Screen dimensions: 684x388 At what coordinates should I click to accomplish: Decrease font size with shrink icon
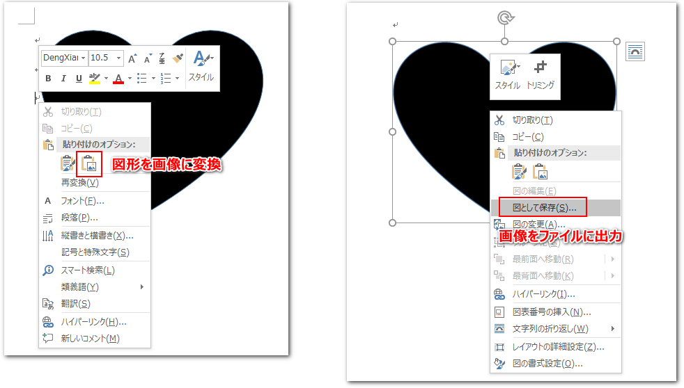(148, 58)
